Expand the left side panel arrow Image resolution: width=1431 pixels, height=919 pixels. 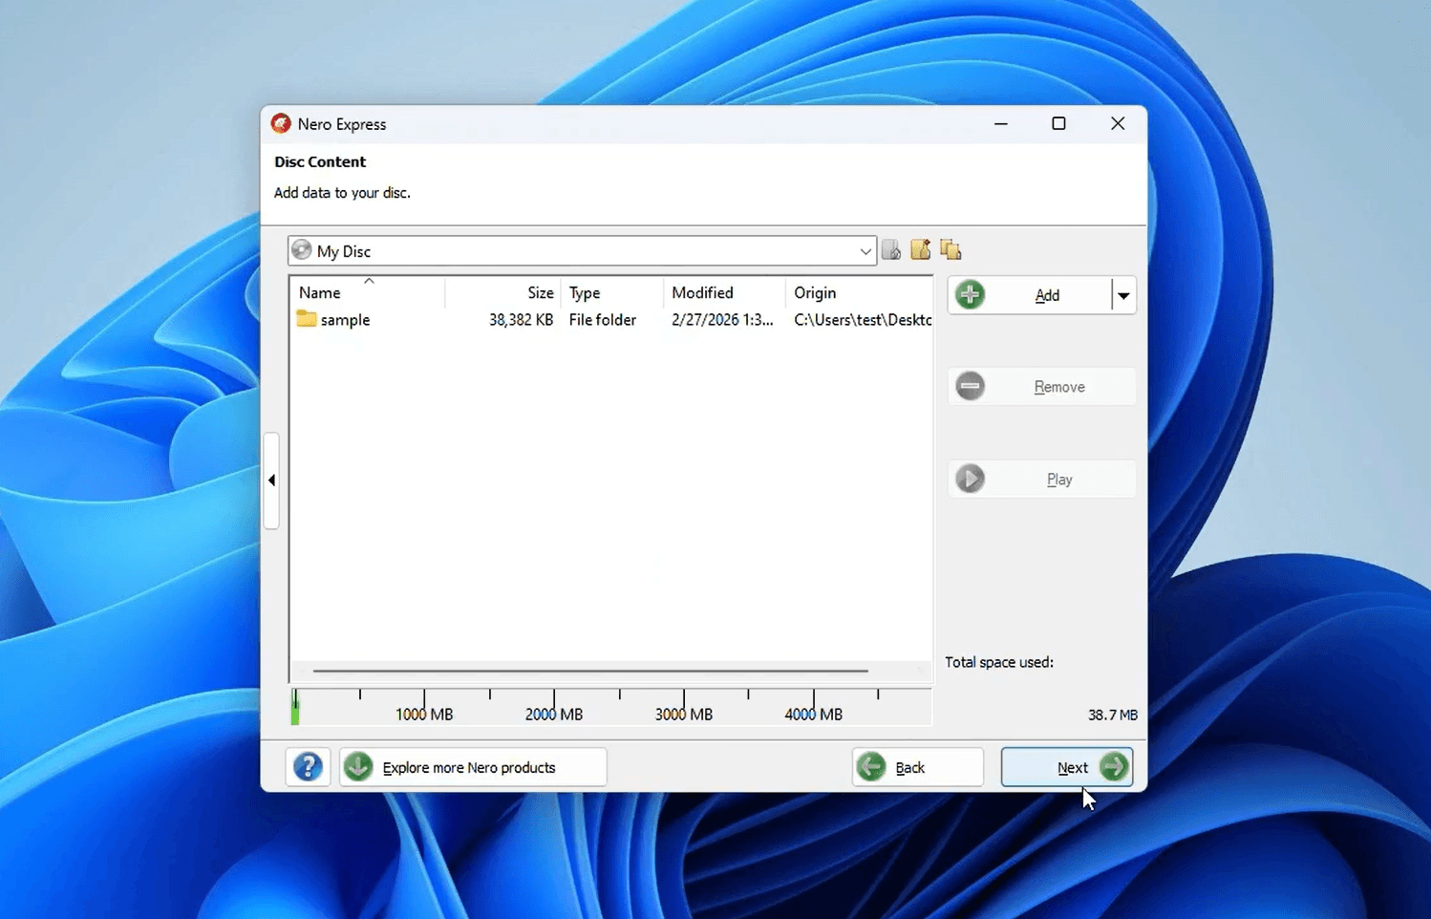point(271,481)
